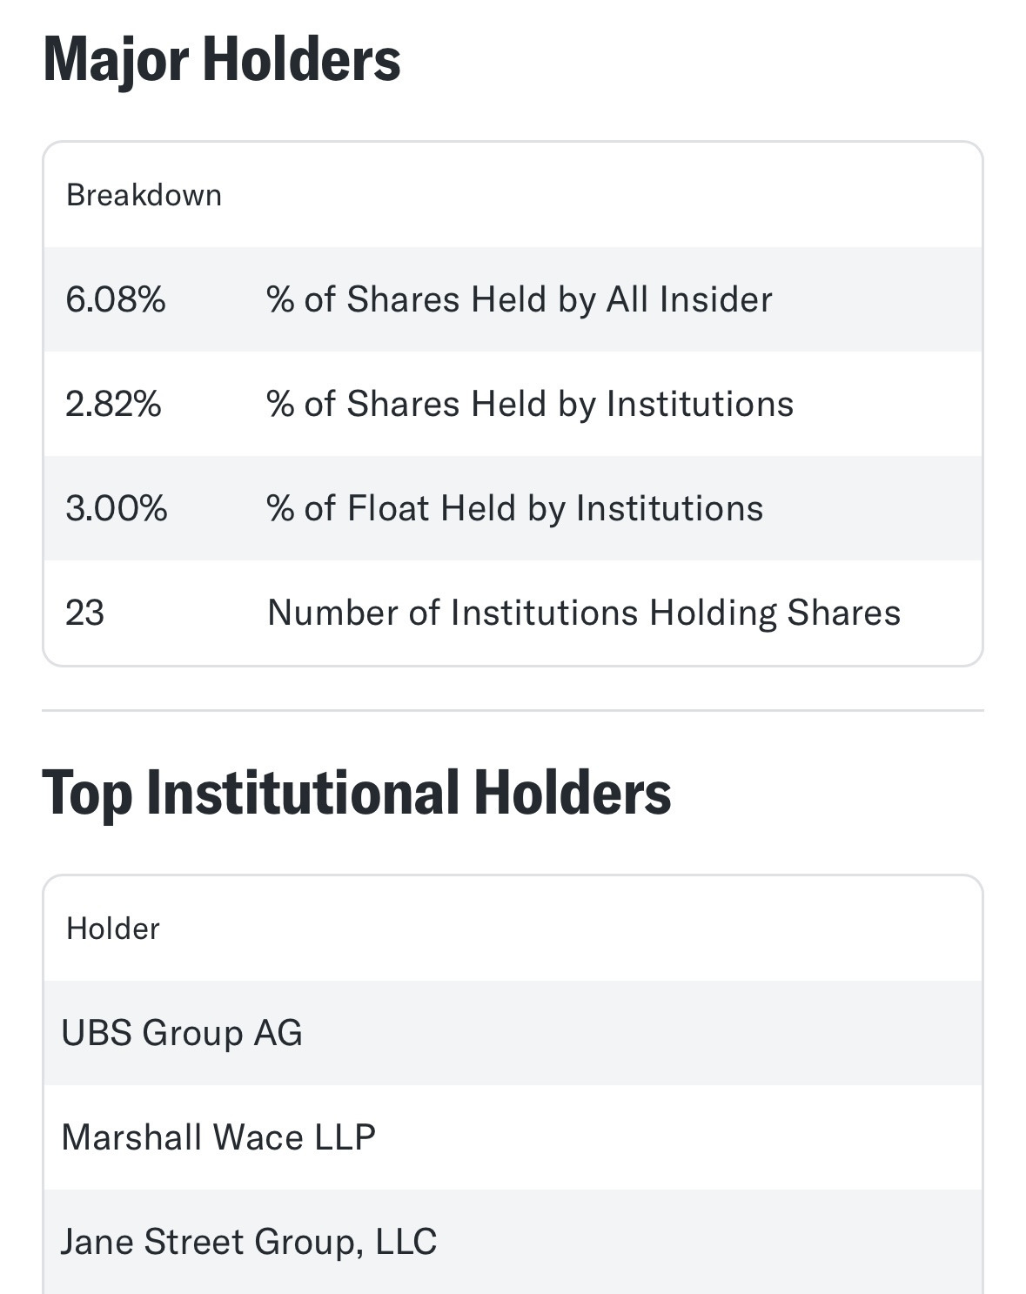Click the Major Holders heading
Viewport: 1026px width, 1294px height.
pyautogui.click(x=222, y=59)
